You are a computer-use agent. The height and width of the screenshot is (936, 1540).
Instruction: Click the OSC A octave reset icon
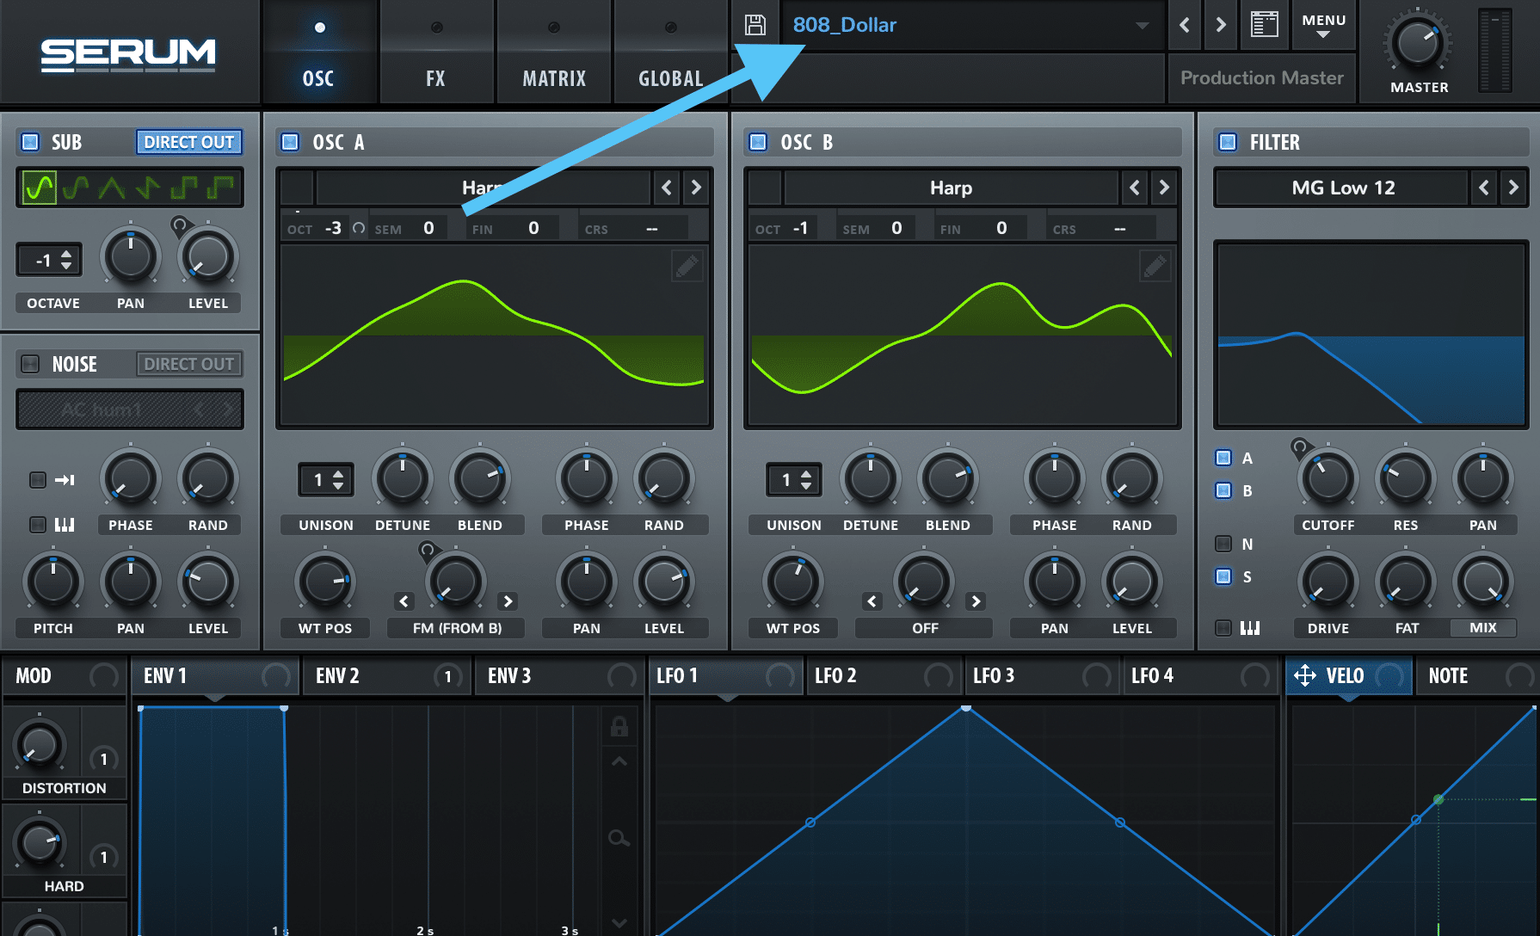point(359,228)
